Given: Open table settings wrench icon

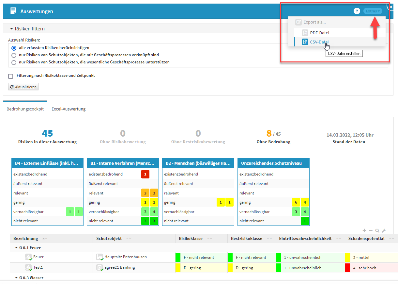Looking at the screenshot, I should (x=384, y=231).
